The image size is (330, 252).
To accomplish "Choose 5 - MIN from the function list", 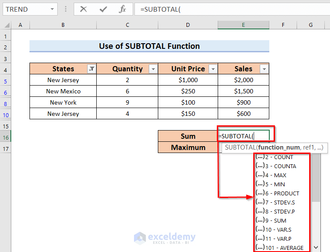I will pos(282,184).
